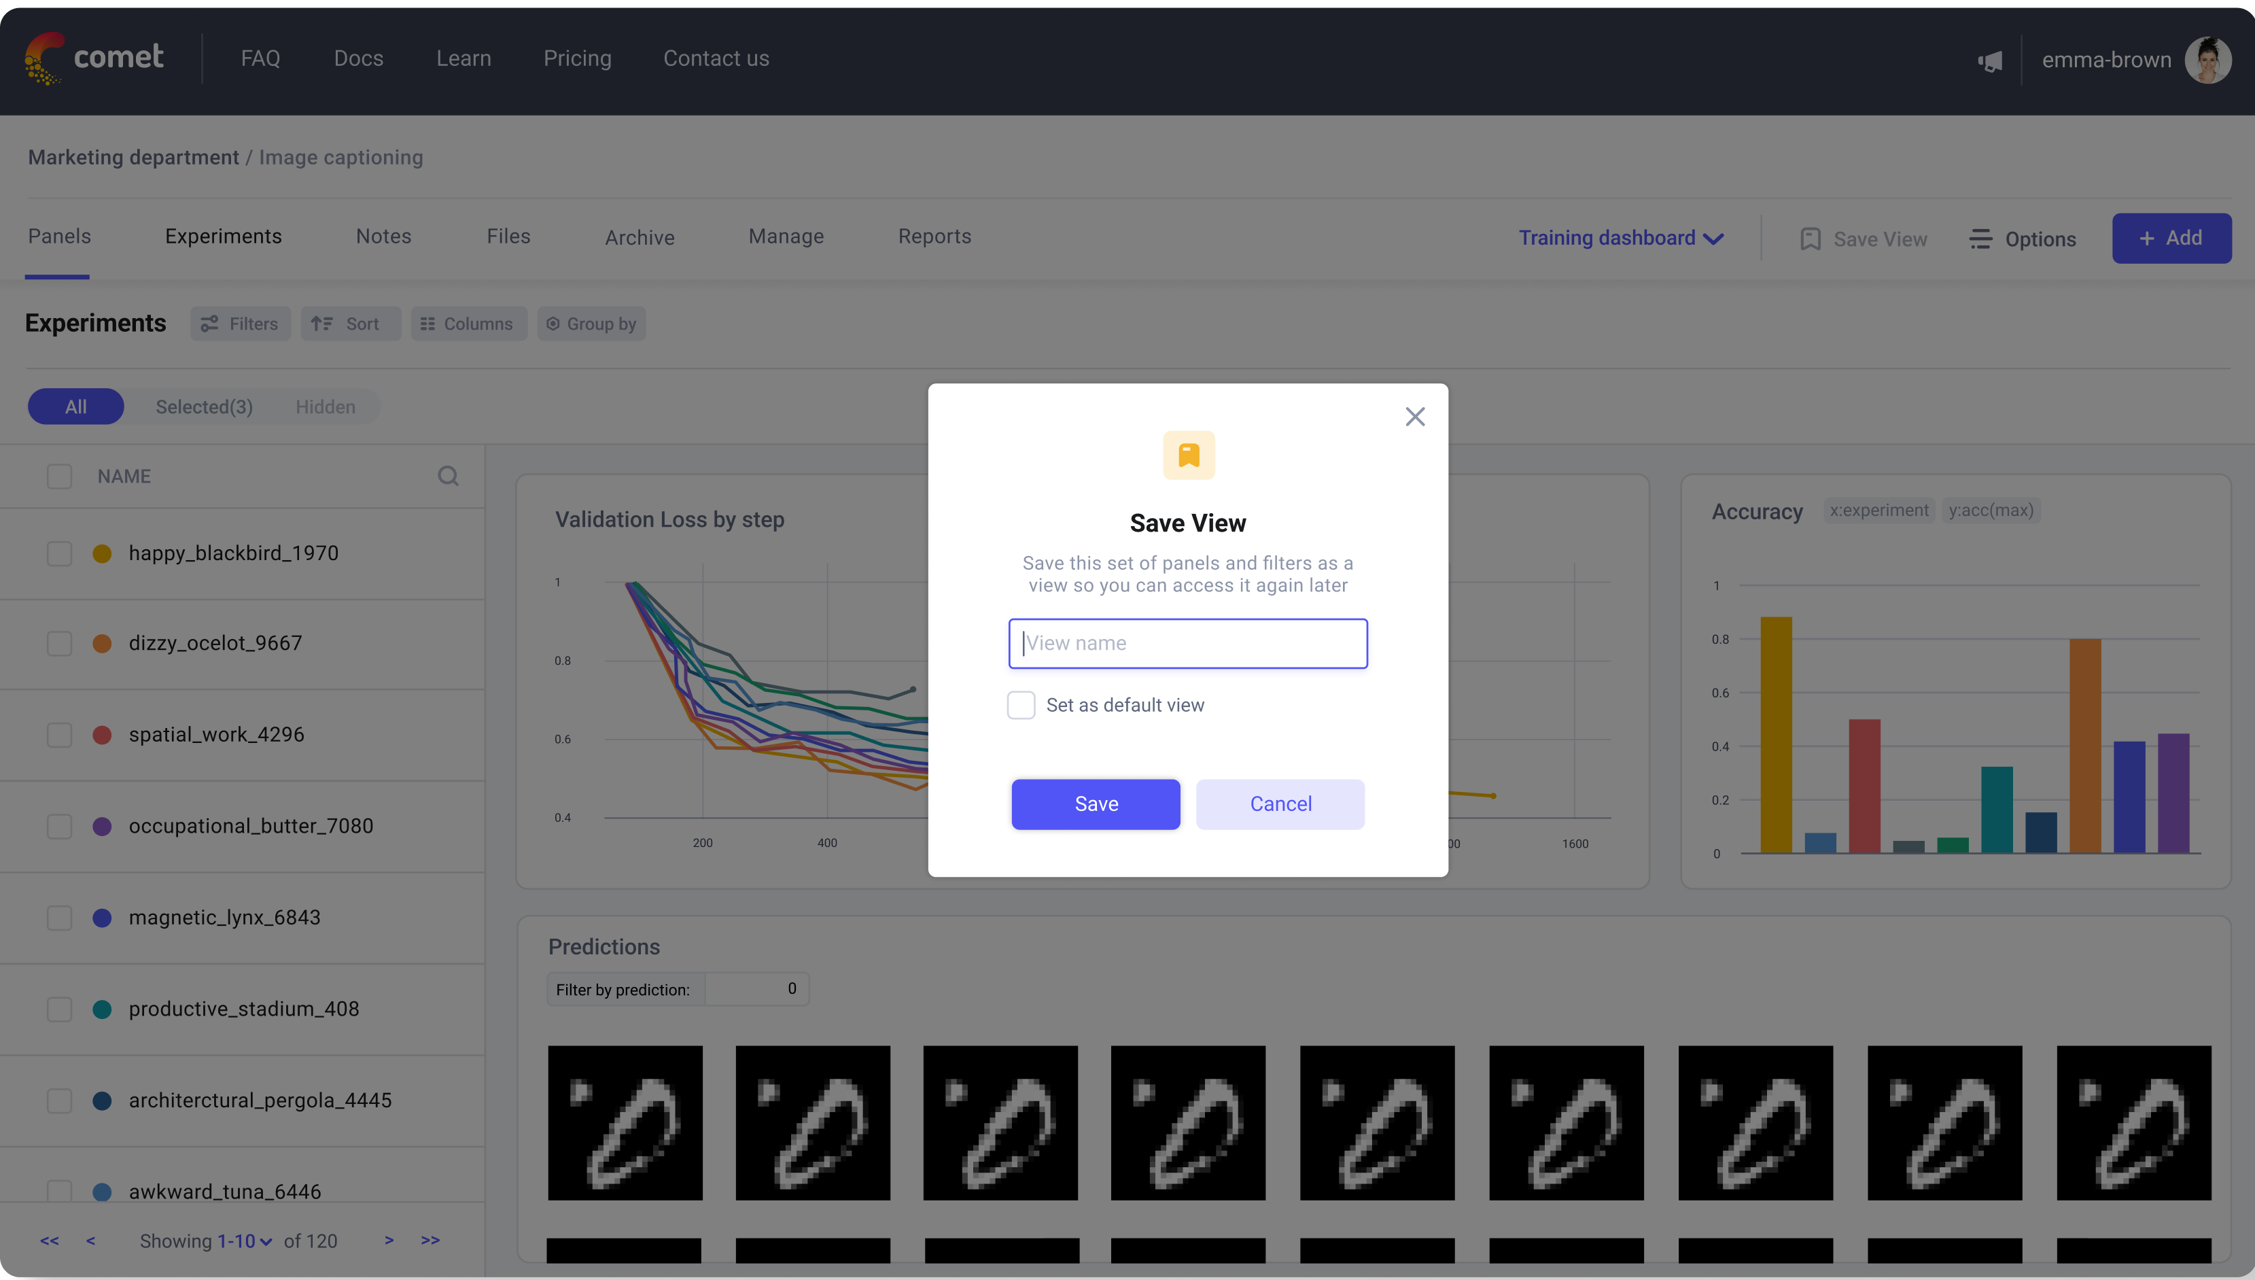Enable Set as default view checkbox
The width and height of the screenshot is (2255, 1280).
point(1021,705)
